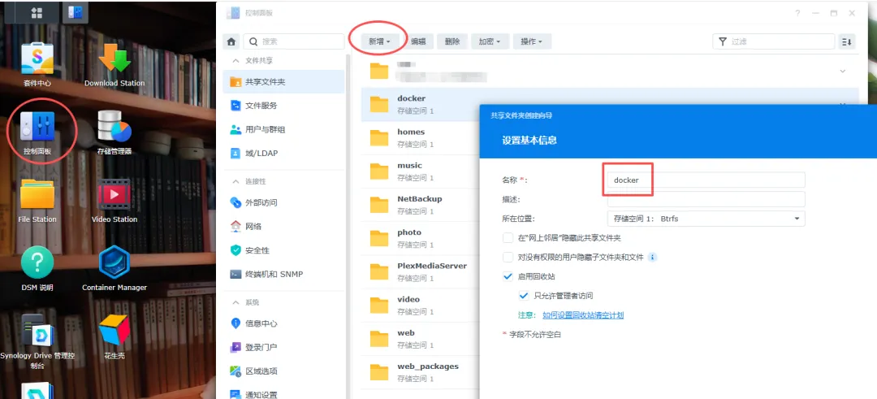Collapse the 连接性 sidebar section

(x=235, y=182)
